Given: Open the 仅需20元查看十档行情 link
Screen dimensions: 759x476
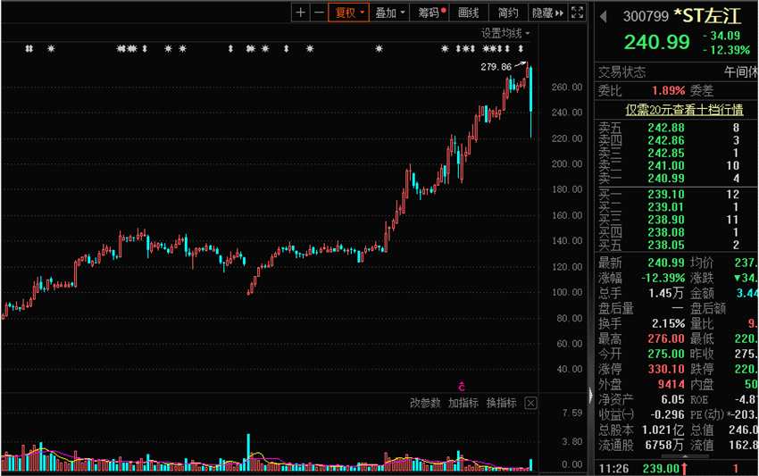Looking at the screenshot, I should [x=684, y=110].
